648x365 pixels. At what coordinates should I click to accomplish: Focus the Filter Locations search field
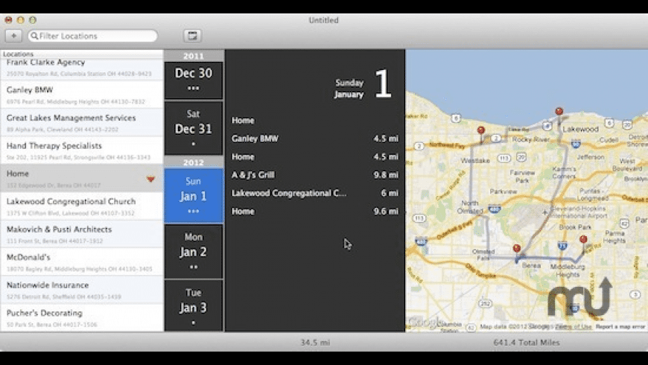click(x=92, y=36)
